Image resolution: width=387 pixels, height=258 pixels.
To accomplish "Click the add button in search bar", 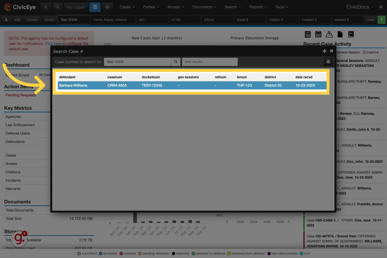I will 17,20.
